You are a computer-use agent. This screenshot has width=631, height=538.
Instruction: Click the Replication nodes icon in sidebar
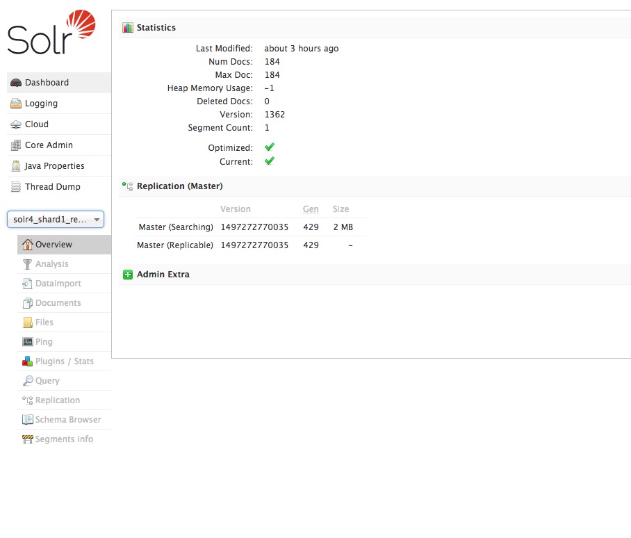coord(27,400)
